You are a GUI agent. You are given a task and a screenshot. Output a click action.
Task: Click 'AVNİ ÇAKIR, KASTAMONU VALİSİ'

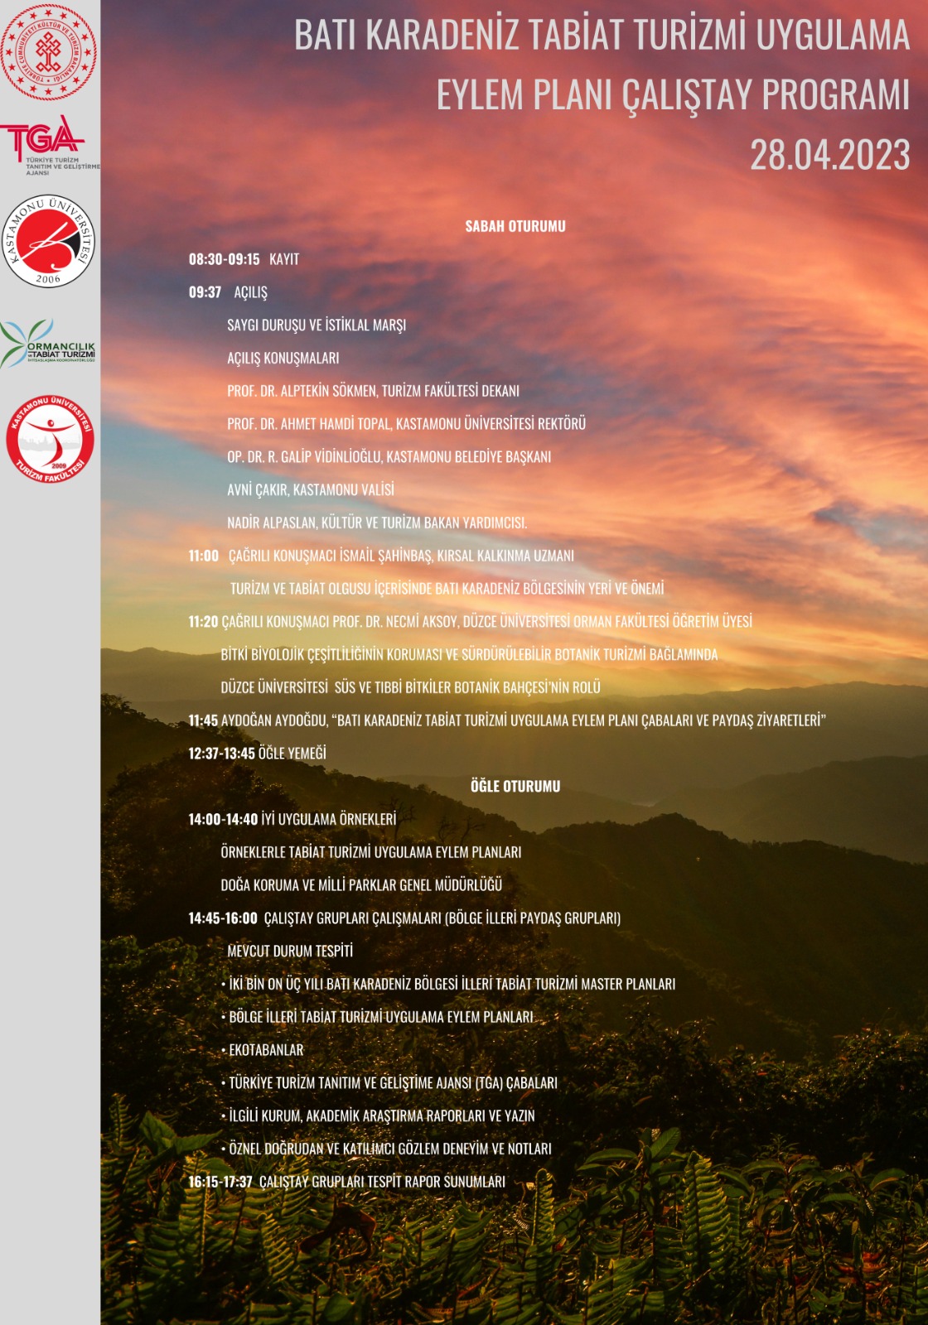click(x=311, y=490)
